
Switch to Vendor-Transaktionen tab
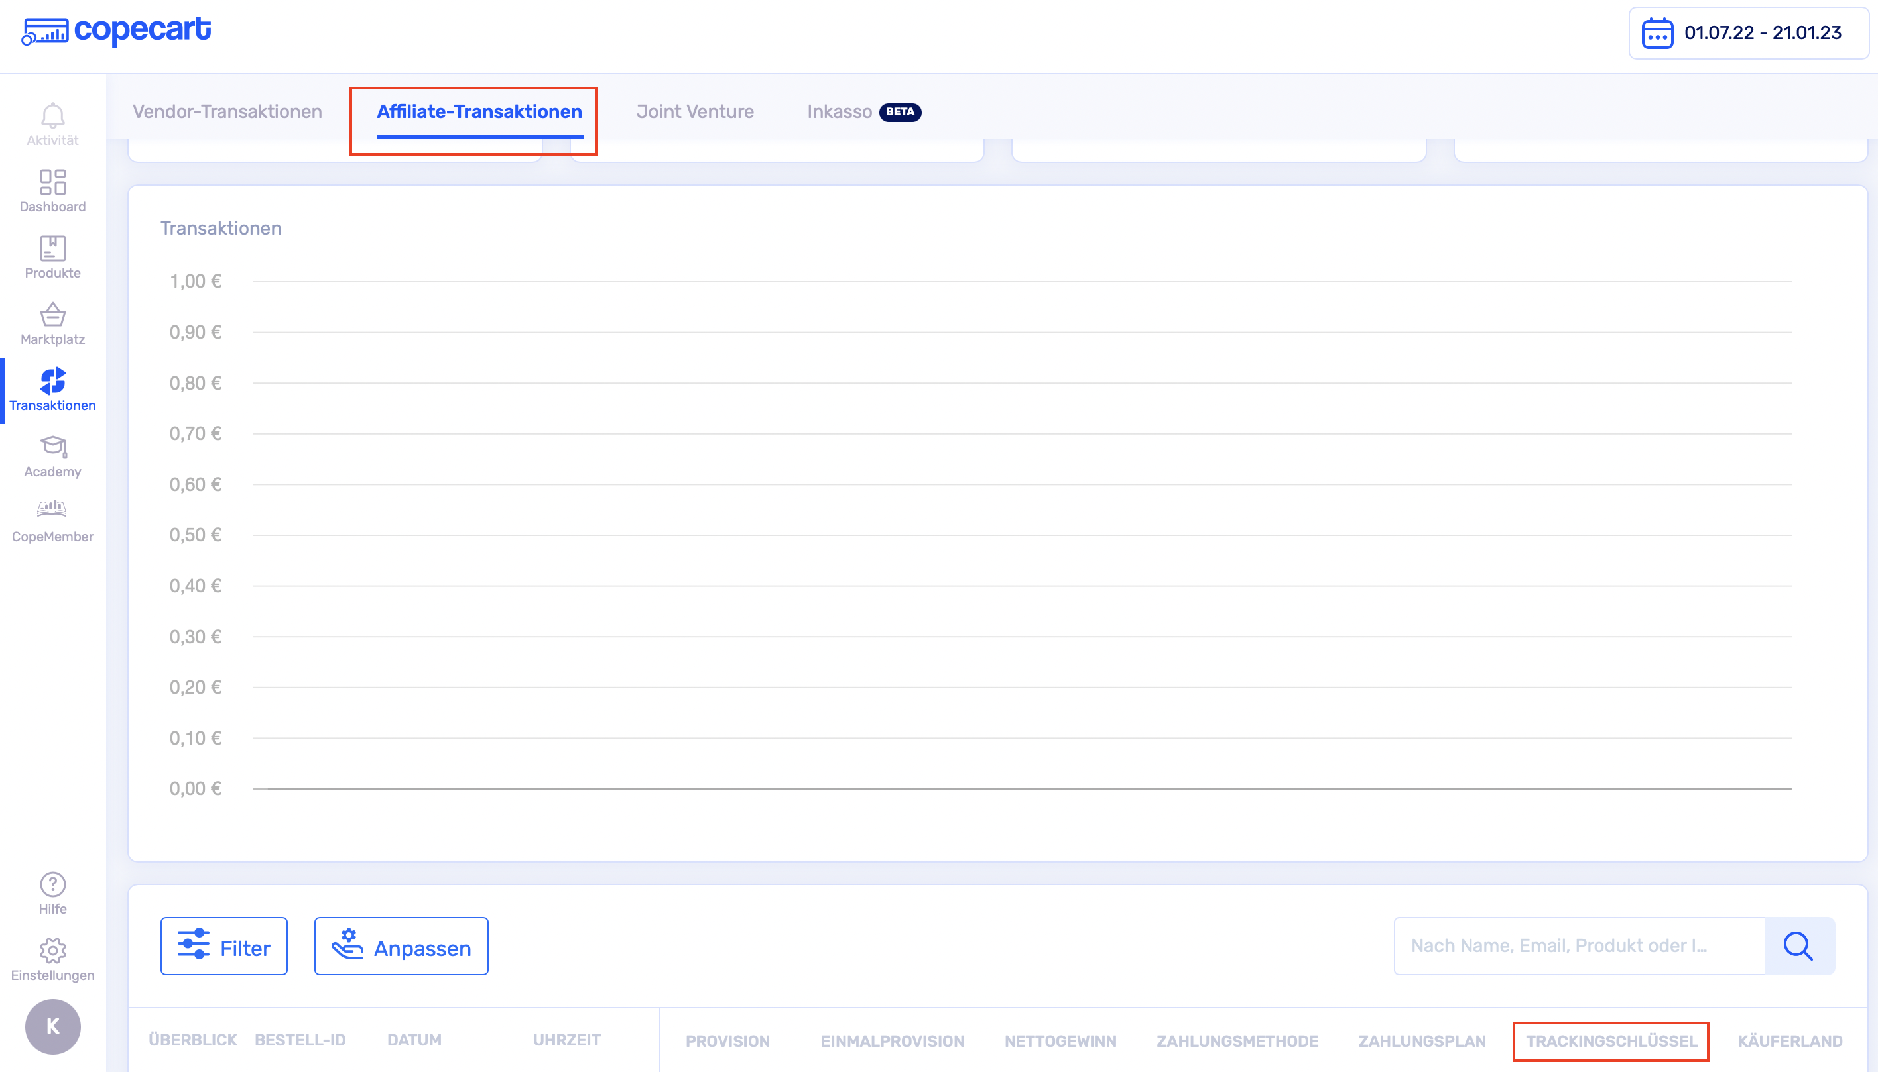[227, 111]
